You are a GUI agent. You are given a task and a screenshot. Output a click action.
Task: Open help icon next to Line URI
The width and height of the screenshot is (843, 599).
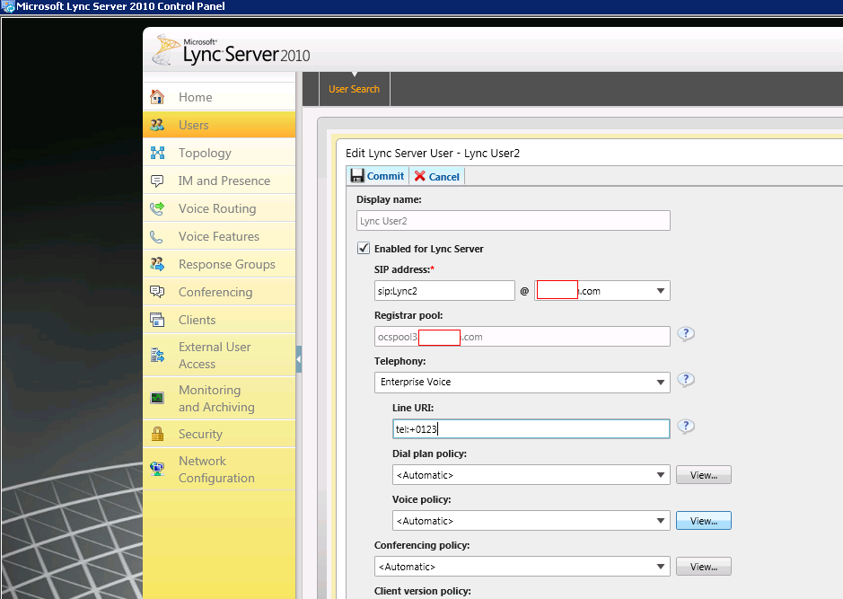[x=686, y=427]
